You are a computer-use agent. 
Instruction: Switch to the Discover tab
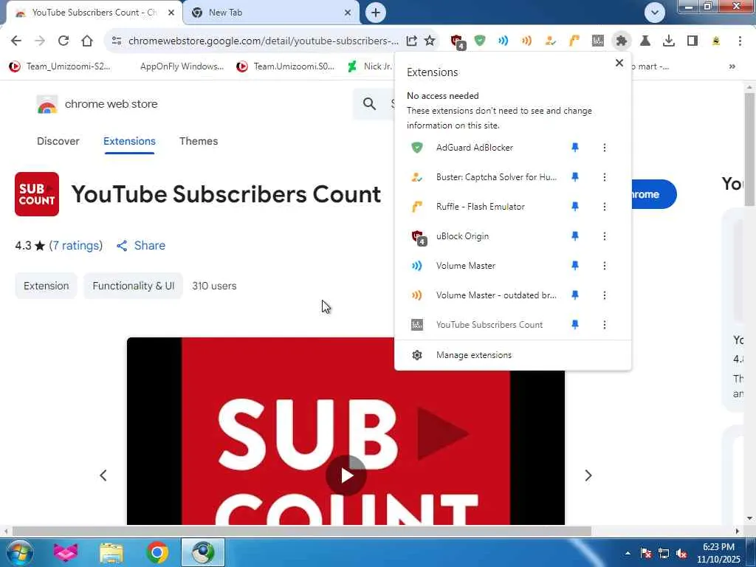(x=58, y=141)
